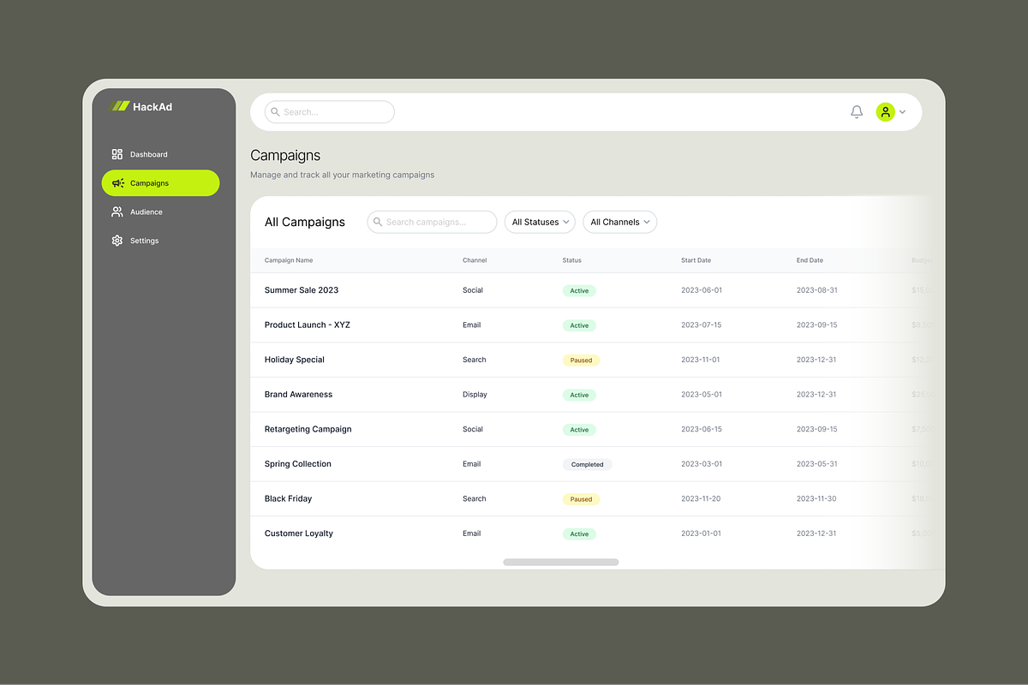
Task: Open the Summer Sale 2023 campaign
Action: pos(302,290)
